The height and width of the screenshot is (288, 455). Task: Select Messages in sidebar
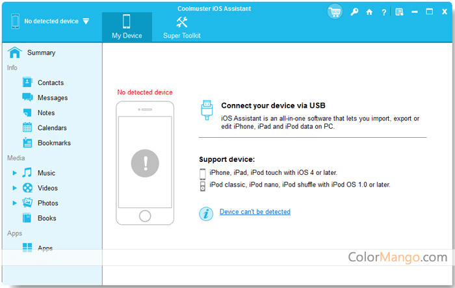[x=53, y=98]
